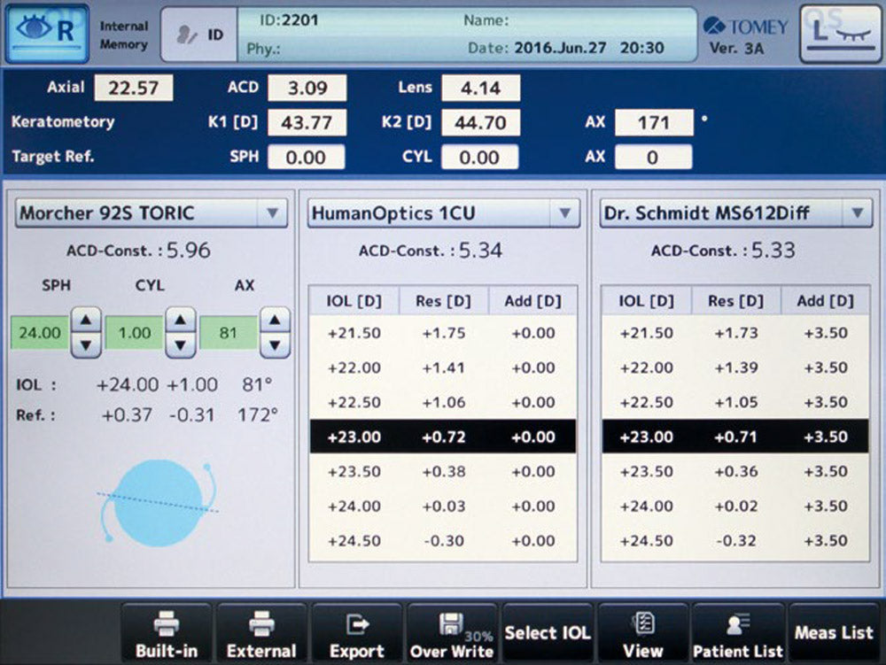Increase toric SPH value with up arrow

(x=86, y=320)
